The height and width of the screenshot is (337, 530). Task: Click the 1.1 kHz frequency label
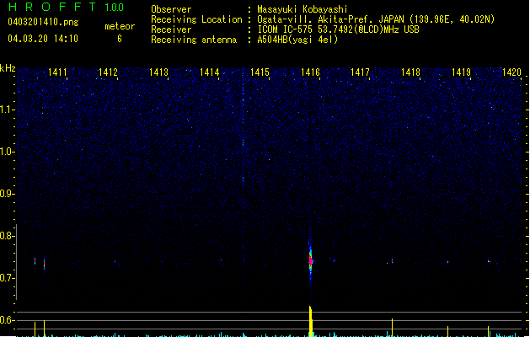pos(7,110)
